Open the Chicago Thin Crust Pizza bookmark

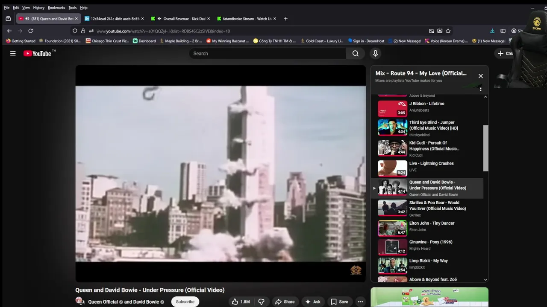[x=107, y=41]
